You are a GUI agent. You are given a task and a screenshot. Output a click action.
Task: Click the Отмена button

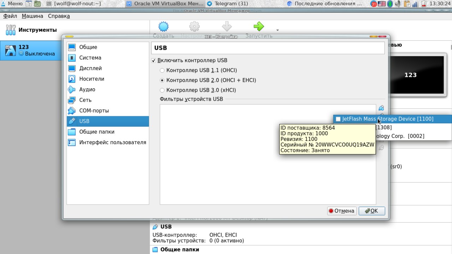(342, 211)
